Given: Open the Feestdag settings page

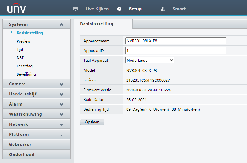Looking at the screenshot, I should (x=24, y=66).
